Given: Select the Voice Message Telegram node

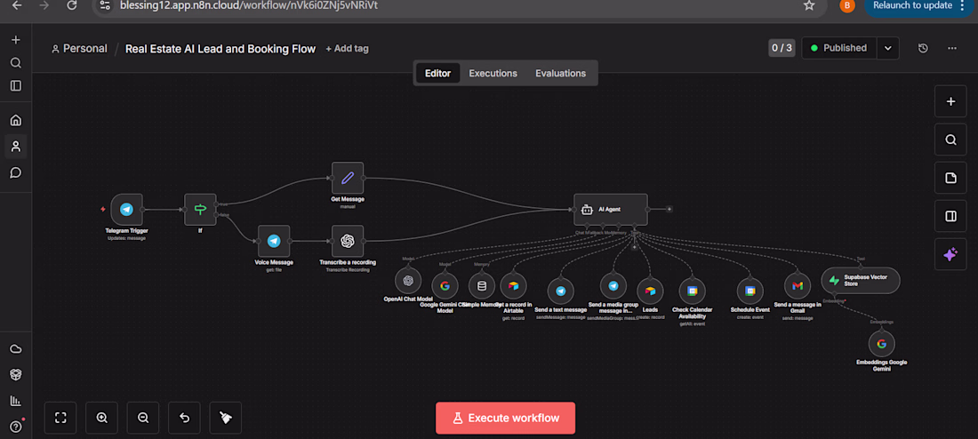Looking at the screenshot, I should point(274,241).
